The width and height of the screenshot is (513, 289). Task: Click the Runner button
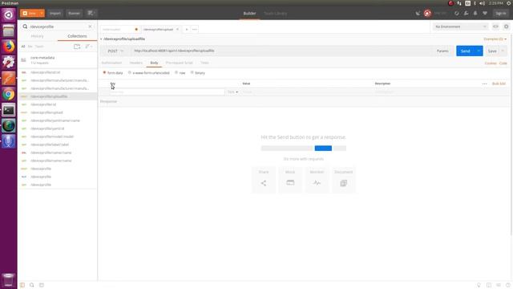pyautogui.click(x=74, y=14)
